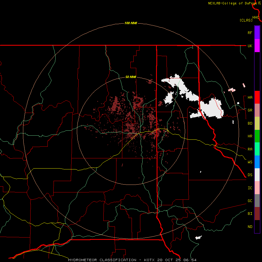
Task: Click the 'HYDROMETEOR CLASSIFICATION' caption text
Action: click(x=102, y=260)
